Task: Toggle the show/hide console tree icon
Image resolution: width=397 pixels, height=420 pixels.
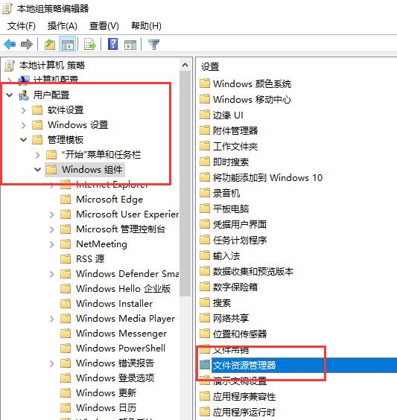Action: [x=68, y=44]
